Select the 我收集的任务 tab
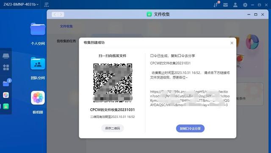 click(66, 41)
